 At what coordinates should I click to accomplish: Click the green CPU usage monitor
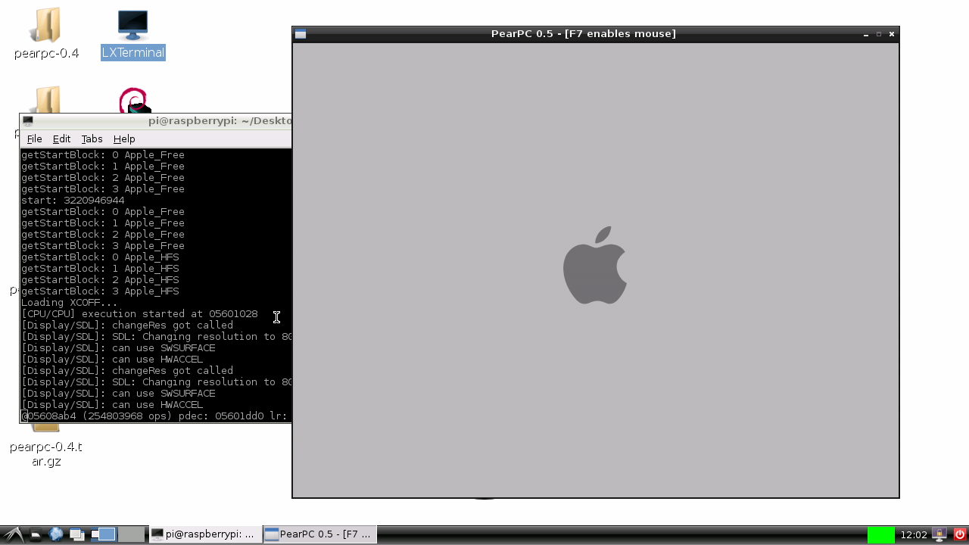(x=880, y=534)
